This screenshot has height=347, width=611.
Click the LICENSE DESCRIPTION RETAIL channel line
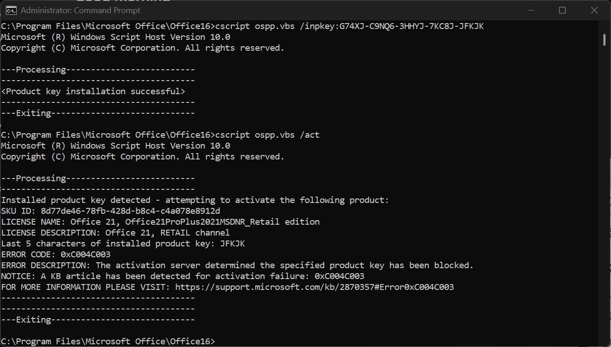[115, 232]
